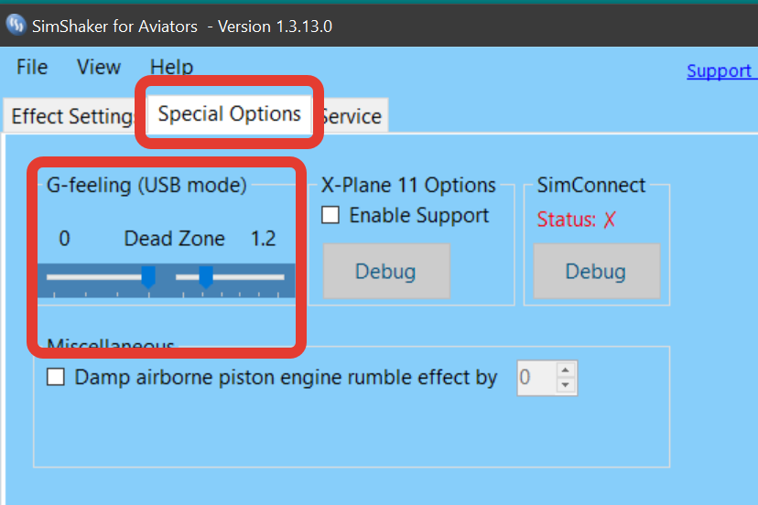The image size is (758, 505).
Task: Switch to the Service tab
Action: point(351,116)
